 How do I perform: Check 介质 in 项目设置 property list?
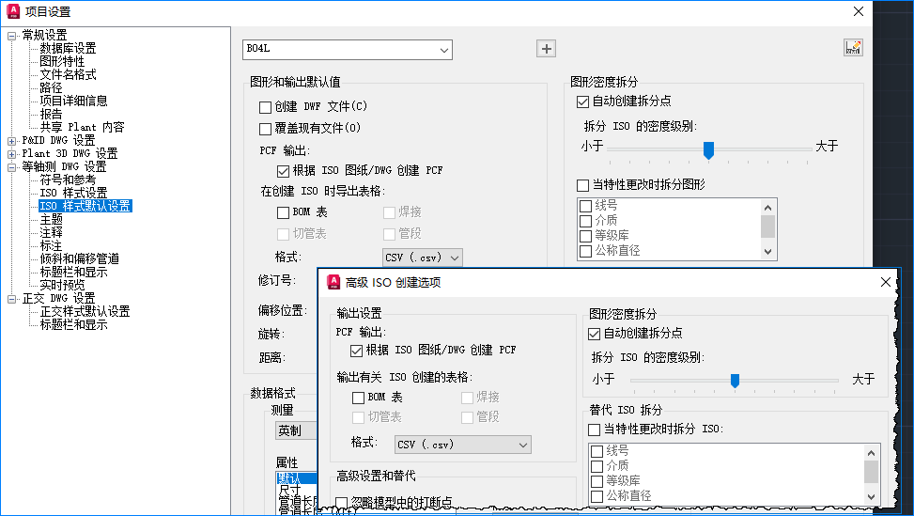(x=586, y=221)
